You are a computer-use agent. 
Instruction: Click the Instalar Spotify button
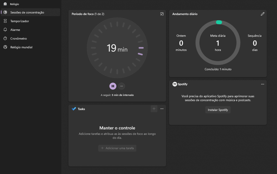[x=217, y=110]
